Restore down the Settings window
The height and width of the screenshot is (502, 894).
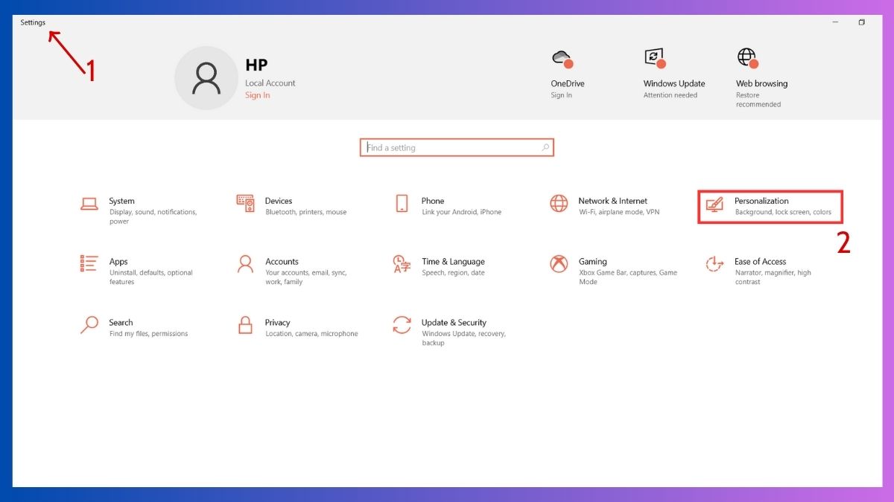pyautogui.click(x=862, y=22)
